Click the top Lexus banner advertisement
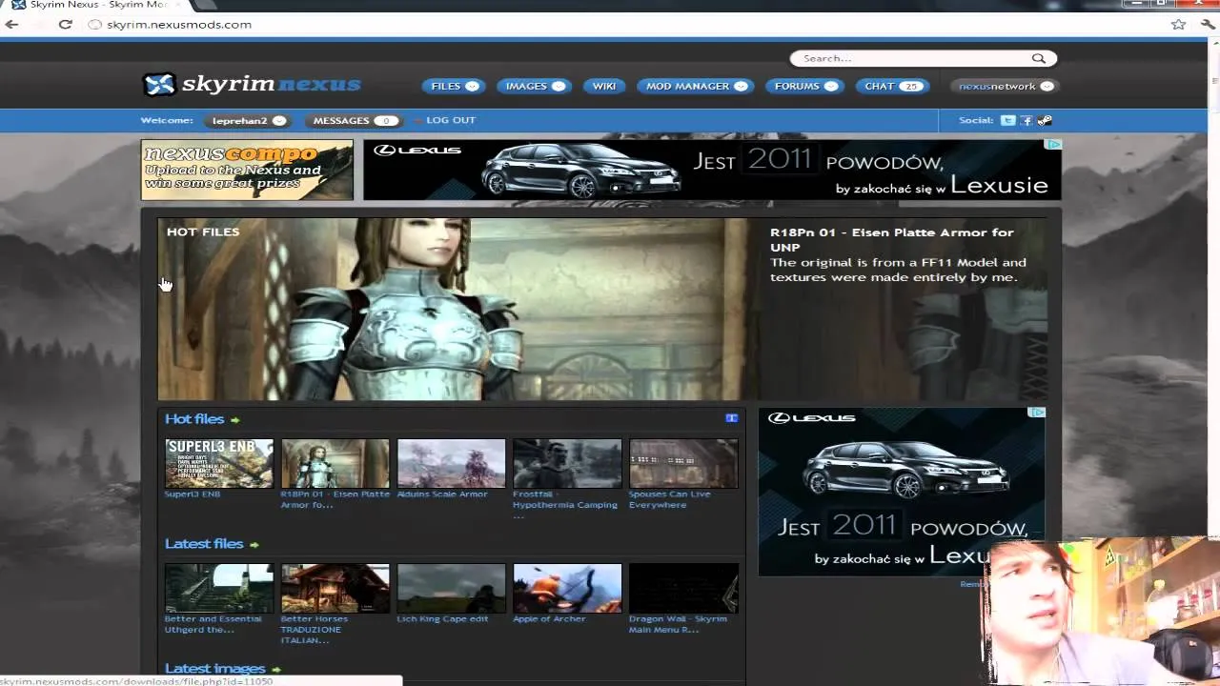Viewport: 1220px width, 686px height. point(713,171)
